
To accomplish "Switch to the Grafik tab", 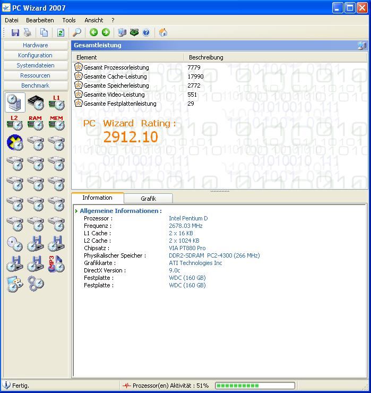I will (148, 199).
